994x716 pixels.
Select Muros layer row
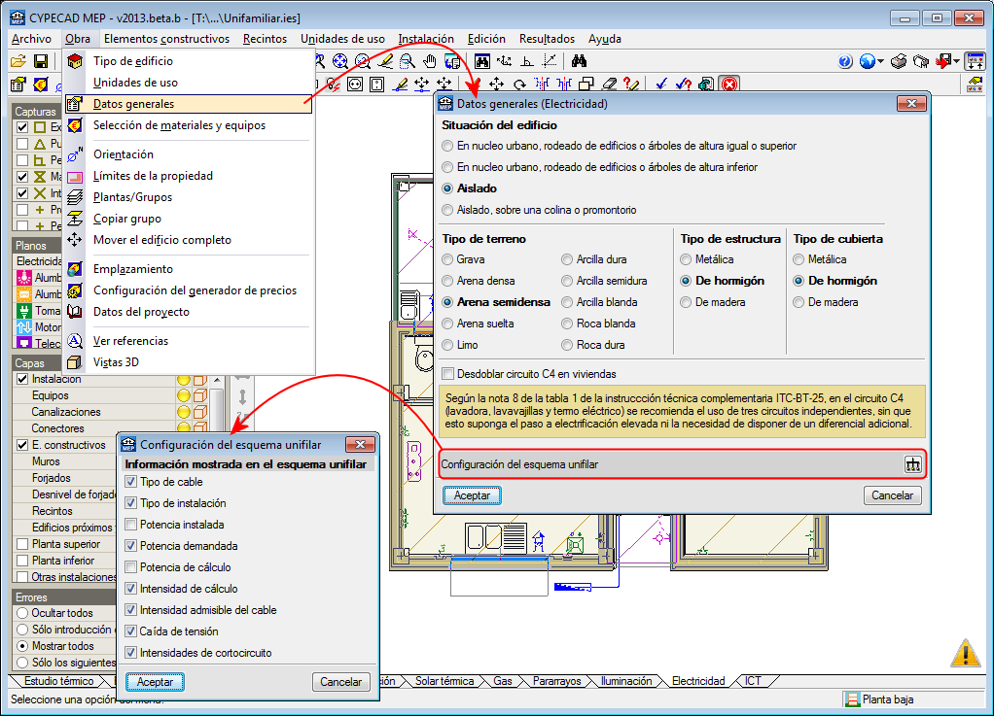tap(64, 461)
